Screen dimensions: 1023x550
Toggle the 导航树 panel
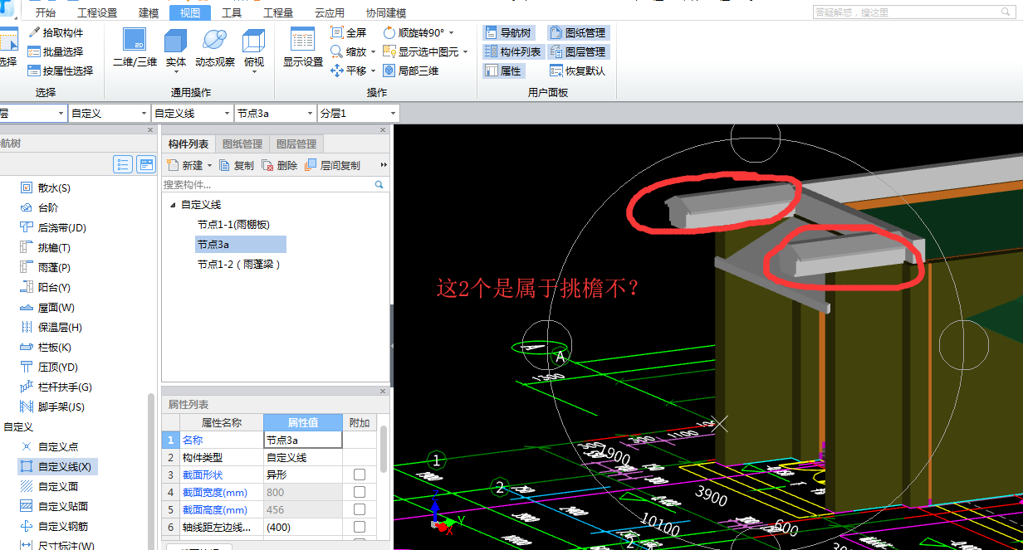[507, 32]
